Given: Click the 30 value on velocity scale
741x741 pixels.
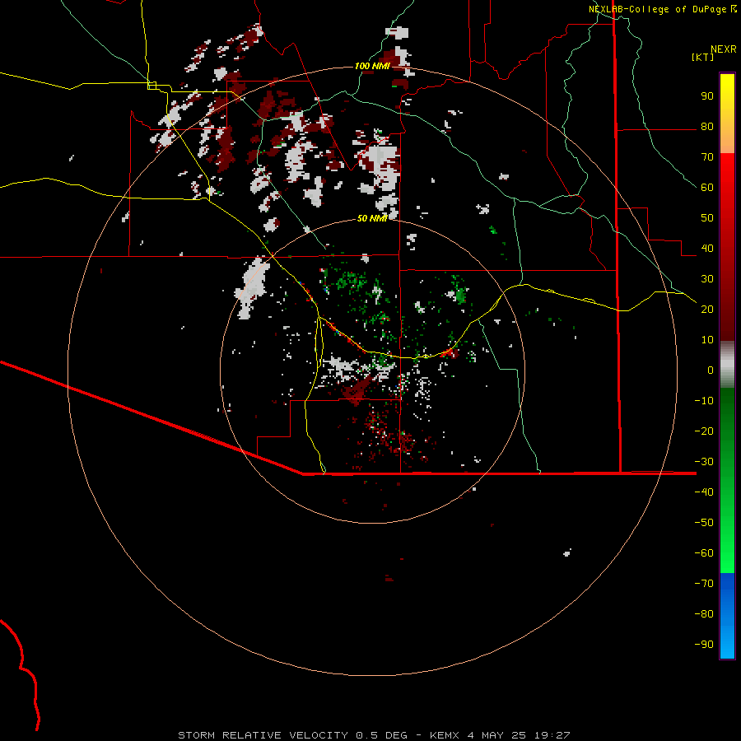Looking at the screenshot, I should point(707,279).
